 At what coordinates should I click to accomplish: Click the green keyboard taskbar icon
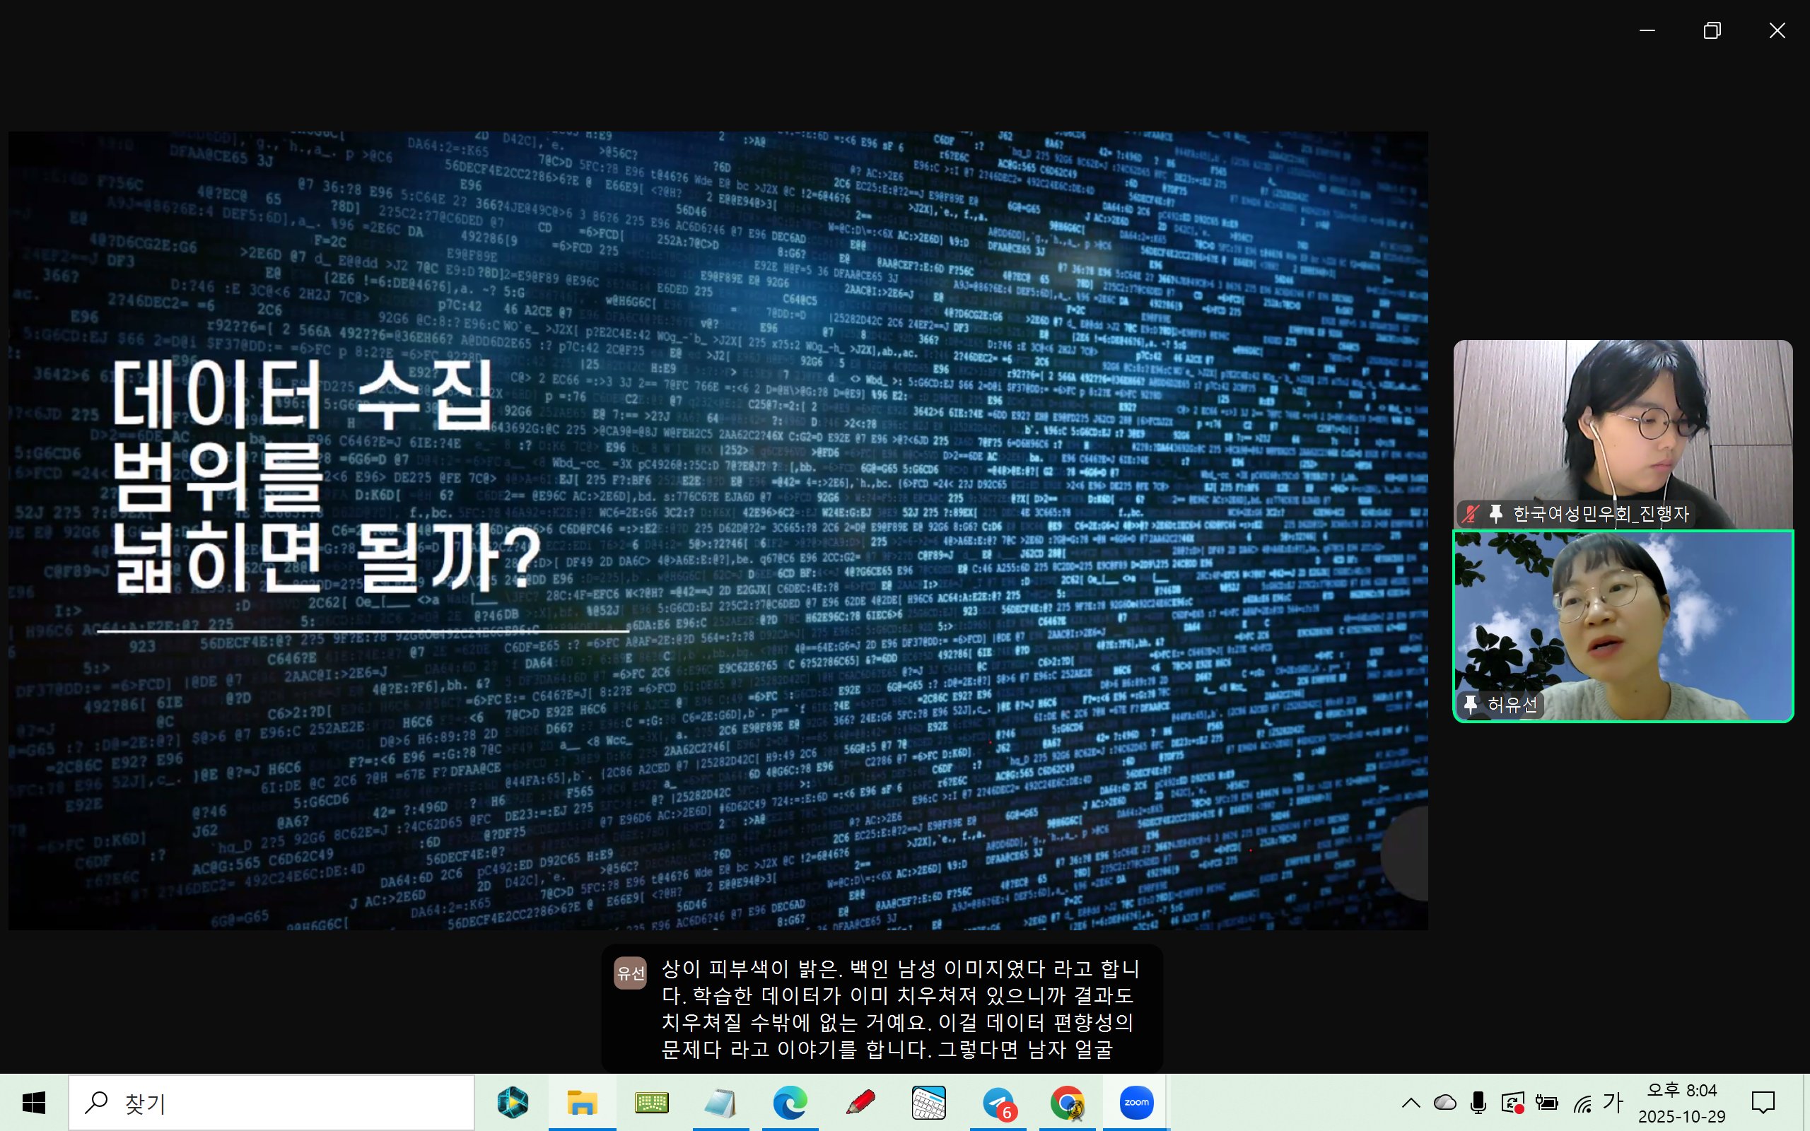(650, 1103)
